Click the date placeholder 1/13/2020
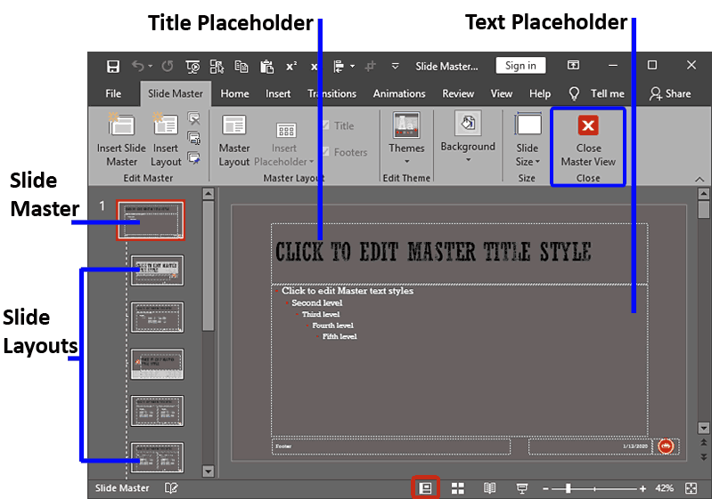The height and width of the screenshot is (499, 712). (590, 447)
